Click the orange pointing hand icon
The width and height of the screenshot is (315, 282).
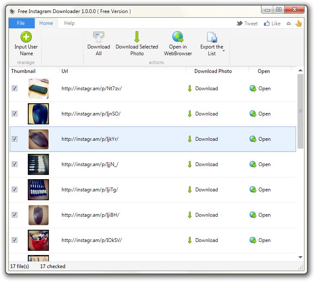(x=299, y=24)
